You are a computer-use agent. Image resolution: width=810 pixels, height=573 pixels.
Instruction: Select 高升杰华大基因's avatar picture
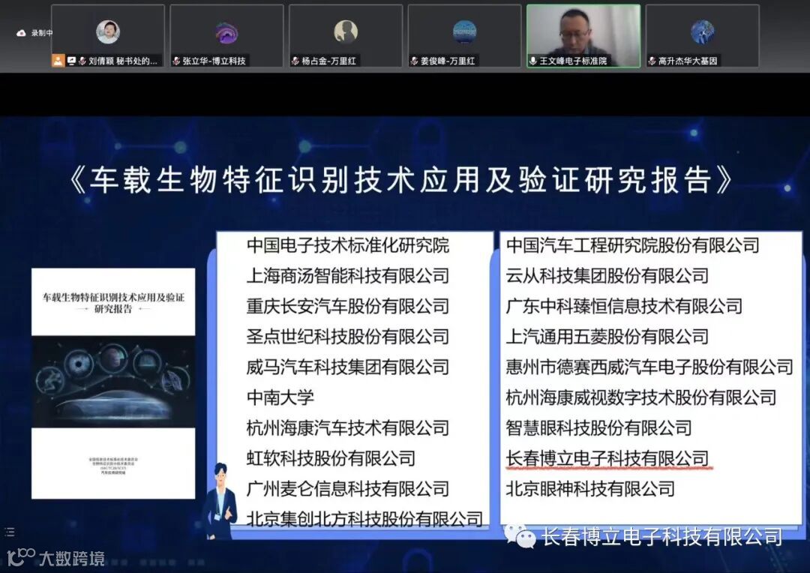pyautogui.click(x=702, y=32)
